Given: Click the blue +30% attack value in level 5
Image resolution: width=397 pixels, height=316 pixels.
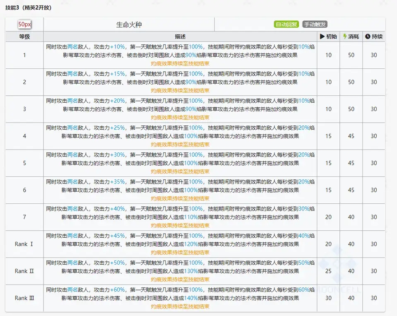Looking at the screenshot, I should point(118,155).
